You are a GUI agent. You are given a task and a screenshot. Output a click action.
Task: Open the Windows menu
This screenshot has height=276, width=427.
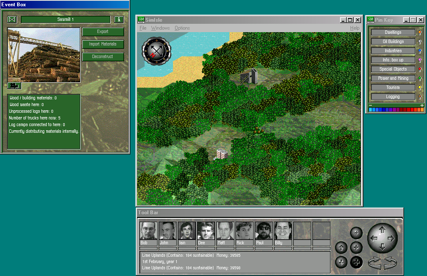point(160,28)
